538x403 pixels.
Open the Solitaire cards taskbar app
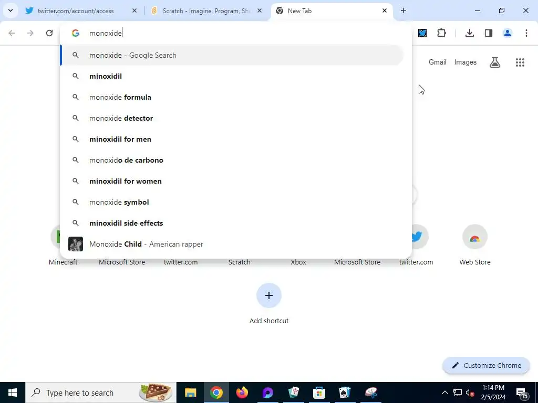(345, 393)
